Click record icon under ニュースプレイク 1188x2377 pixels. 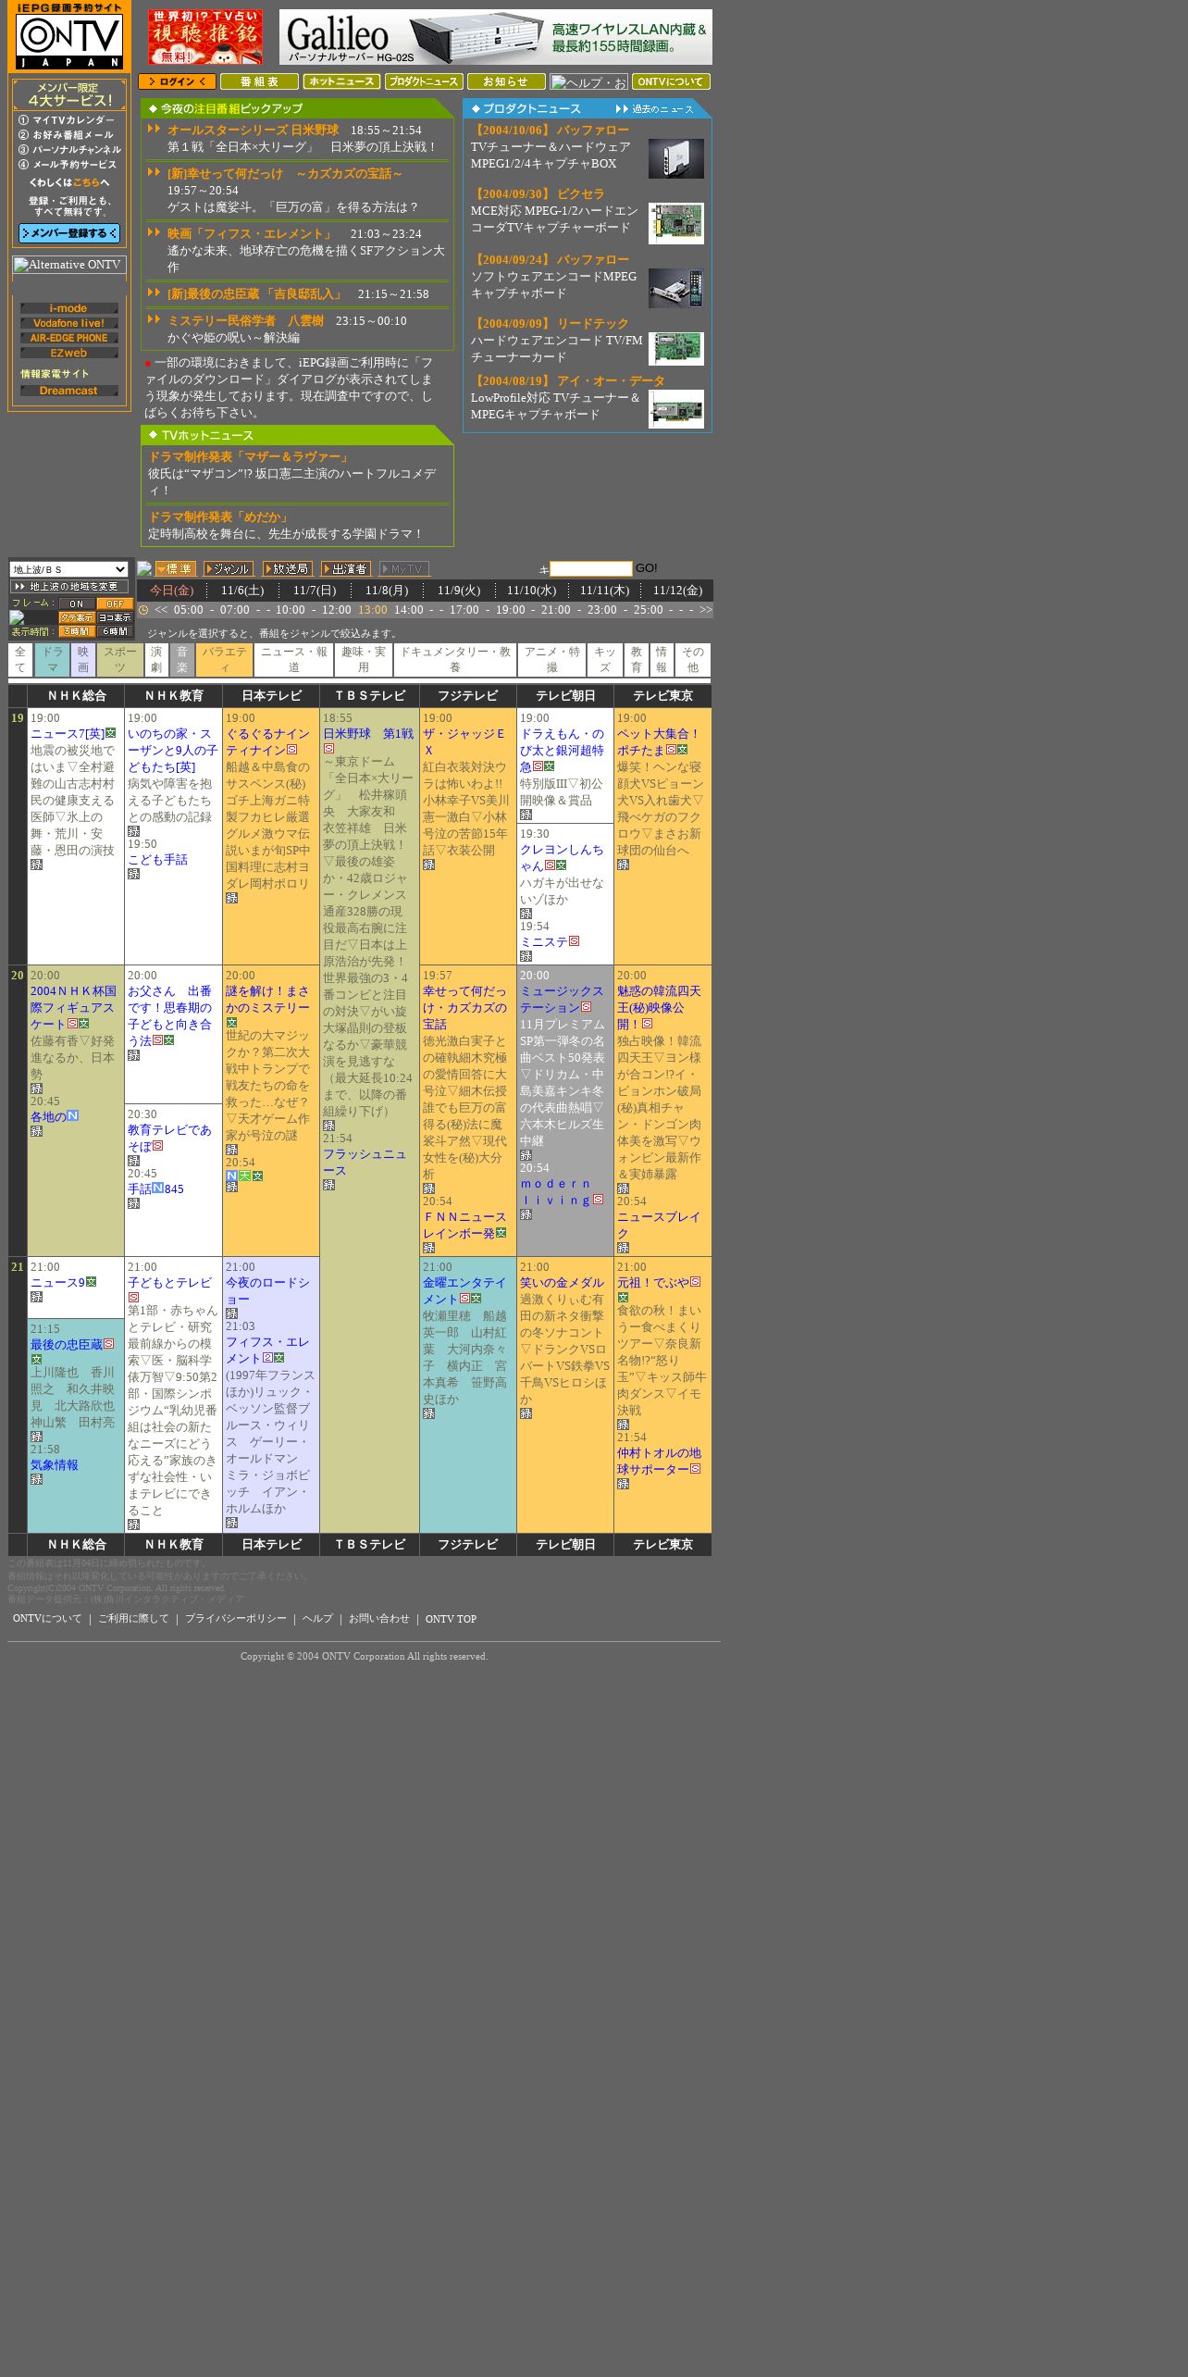[623, 1248]
